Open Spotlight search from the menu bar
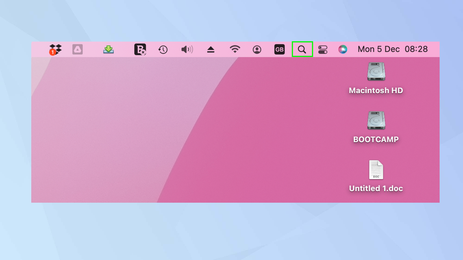The width and height of the screenshot is (463, 260). 302,49
